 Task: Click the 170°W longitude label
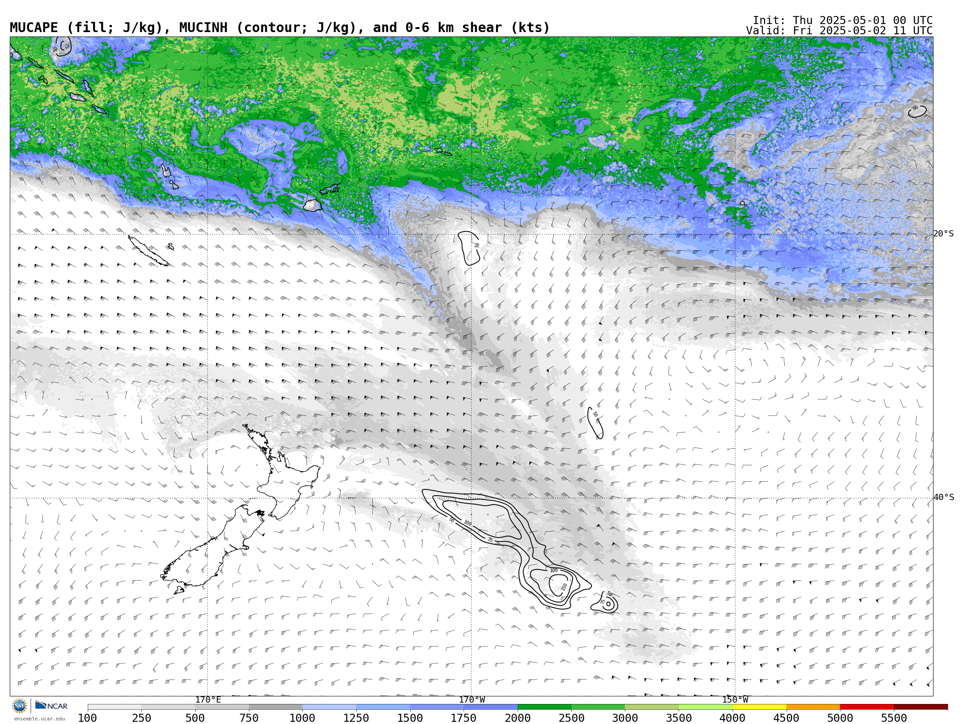(472, 700)
